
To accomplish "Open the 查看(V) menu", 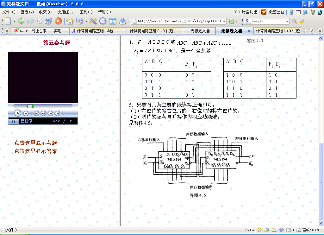I will pos(27,12).
